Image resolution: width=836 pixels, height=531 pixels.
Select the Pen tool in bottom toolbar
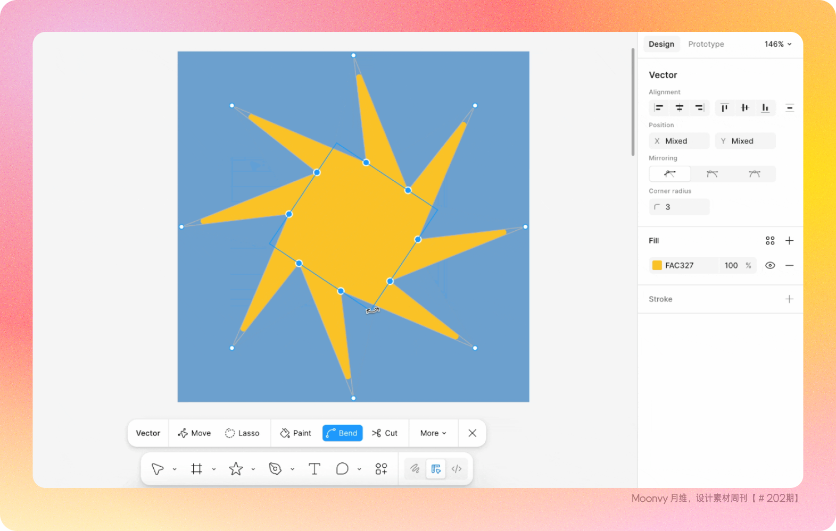[x=275, y=469]
